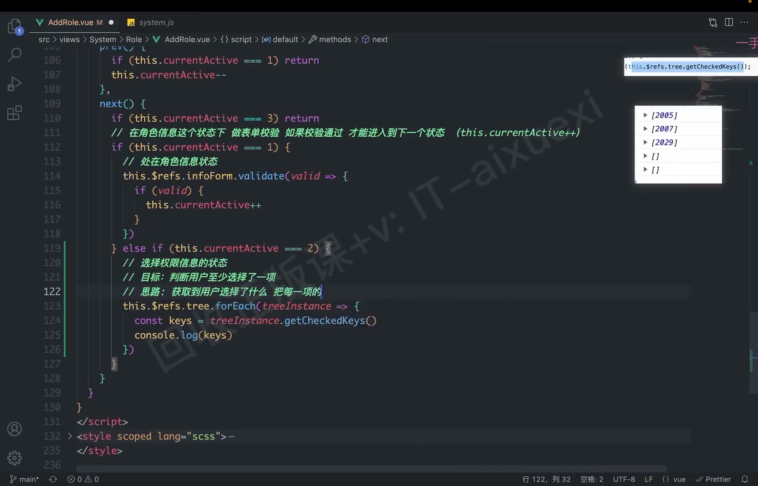
Task: Open the Extensions view
Action: [x=15, y=113]
